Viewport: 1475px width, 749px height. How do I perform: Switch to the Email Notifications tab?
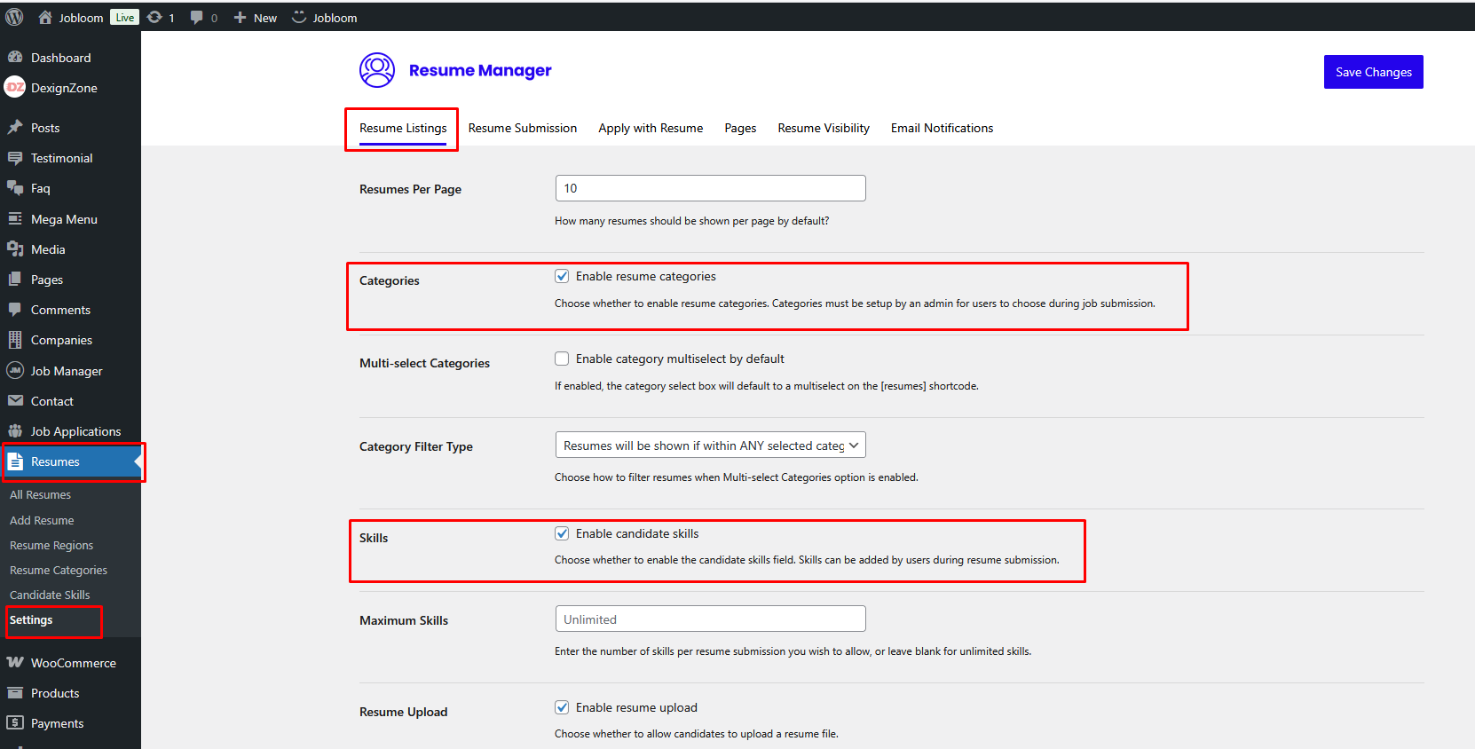pos(942,128)
